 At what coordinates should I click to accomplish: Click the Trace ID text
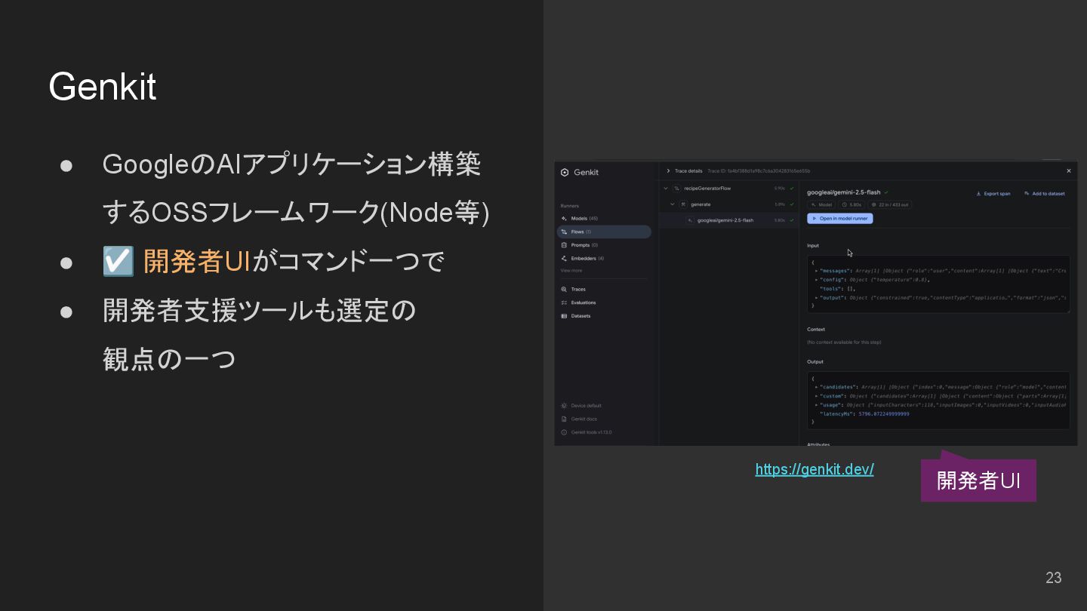pyautogui.click(x=759, y=171)
